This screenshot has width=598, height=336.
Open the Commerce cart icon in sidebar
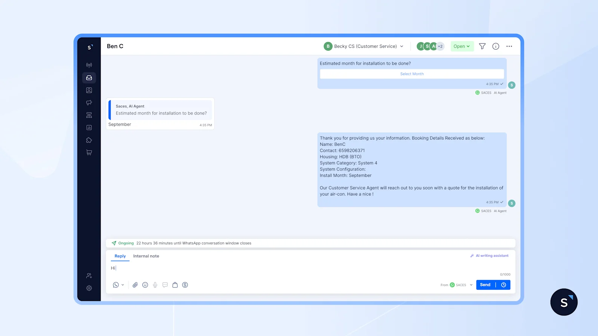click(x=89, y=152)
